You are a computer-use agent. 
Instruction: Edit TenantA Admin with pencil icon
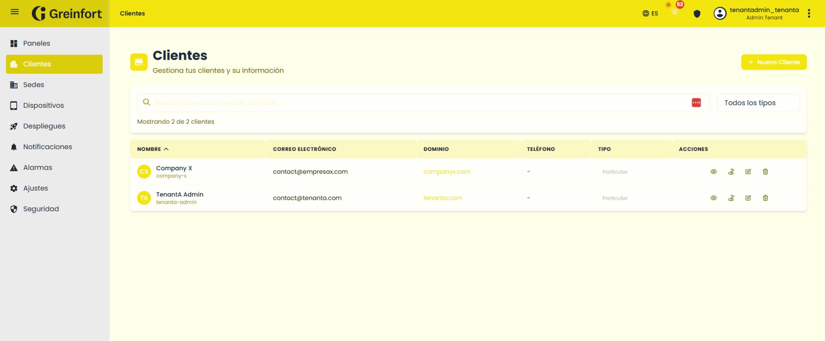pyautogui.click(x=748, y=198)
